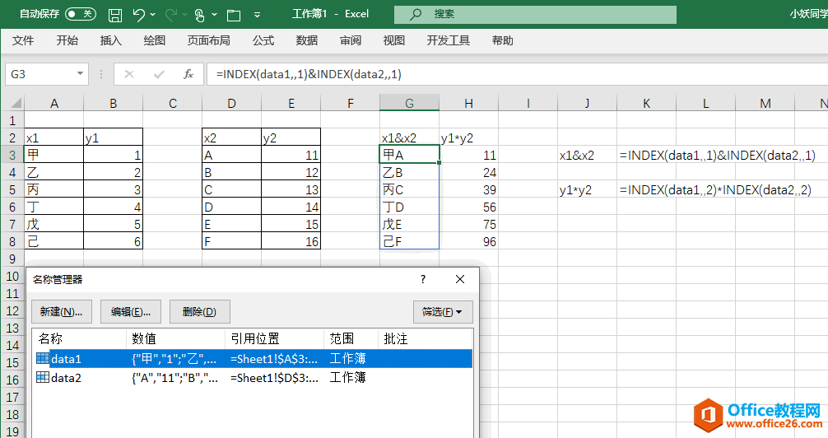Click the 批注 column header
This screenshot has height=438, width=828.
click(x=425, y=338)
